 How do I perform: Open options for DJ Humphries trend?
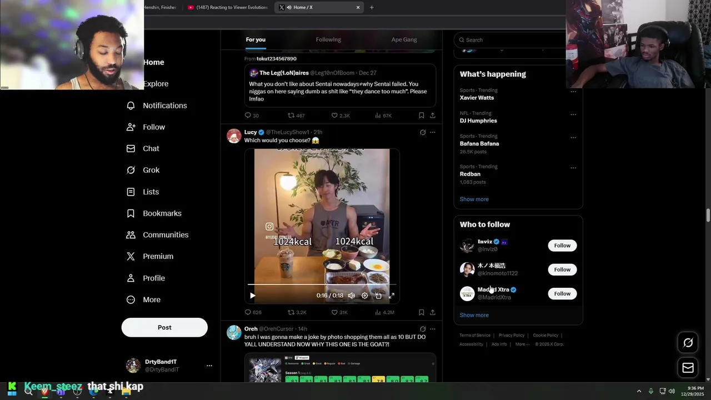[x=573, y=114]
